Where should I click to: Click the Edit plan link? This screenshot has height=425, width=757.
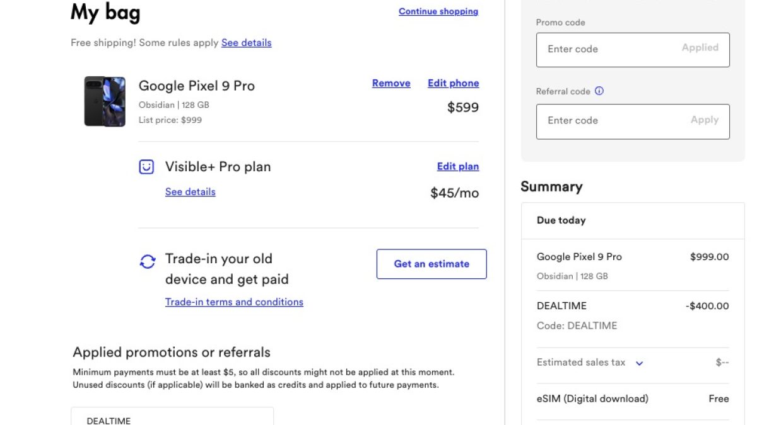458,167
